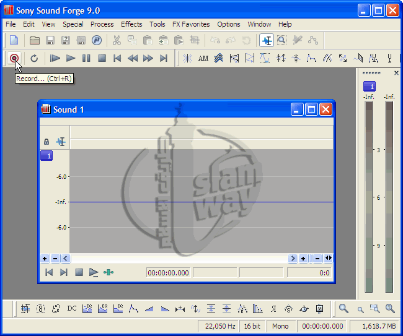The width and height of the screenshot is (403, 336).
Task: Open the Effects menu
Action: [131, 24]
